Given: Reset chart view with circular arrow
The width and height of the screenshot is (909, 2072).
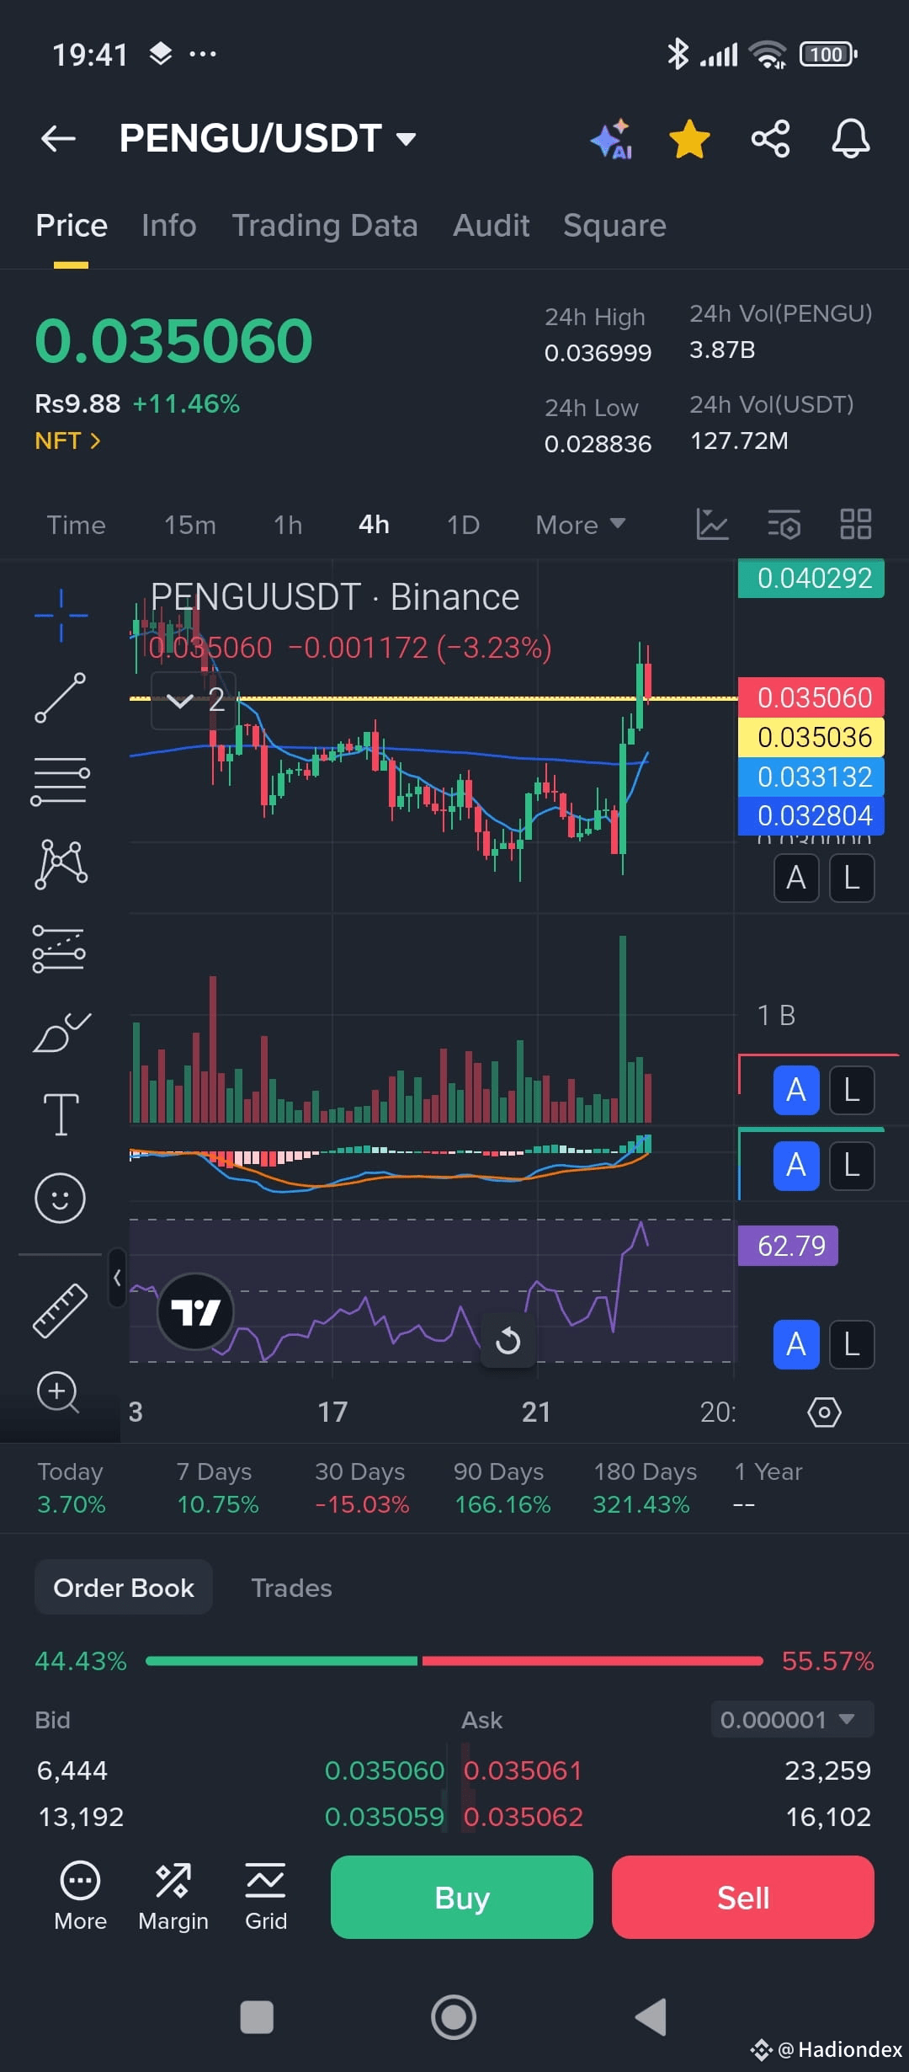Looking at the screenshot, I should click(x=508, y=1340).
